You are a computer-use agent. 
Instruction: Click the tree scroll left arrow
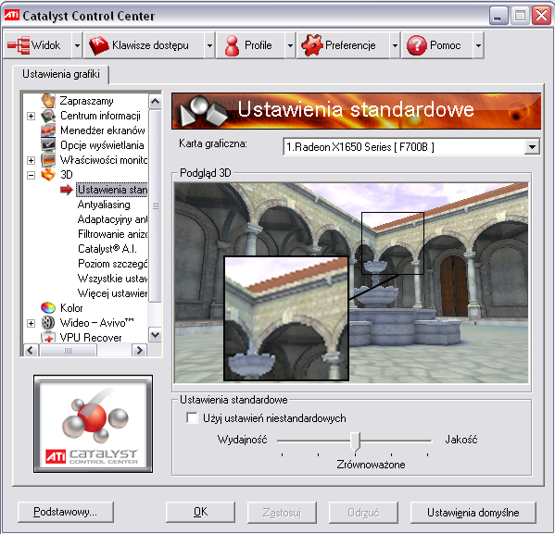[x=31, y=350]
